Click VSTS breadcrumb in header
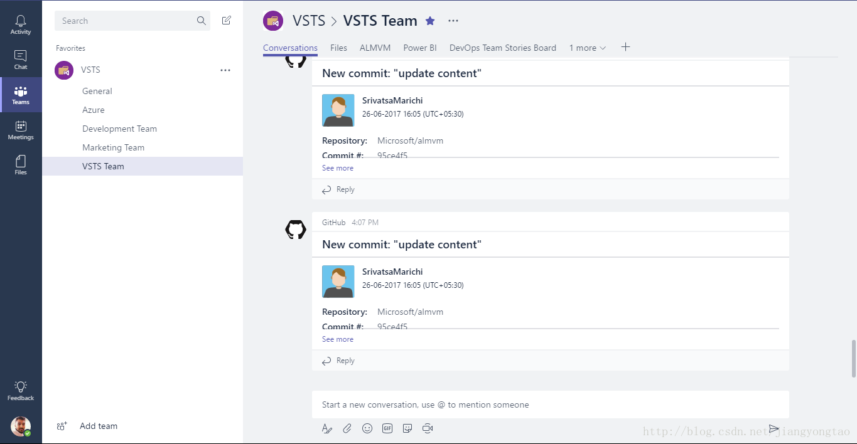The image size is (857, 444). point(309,21)
